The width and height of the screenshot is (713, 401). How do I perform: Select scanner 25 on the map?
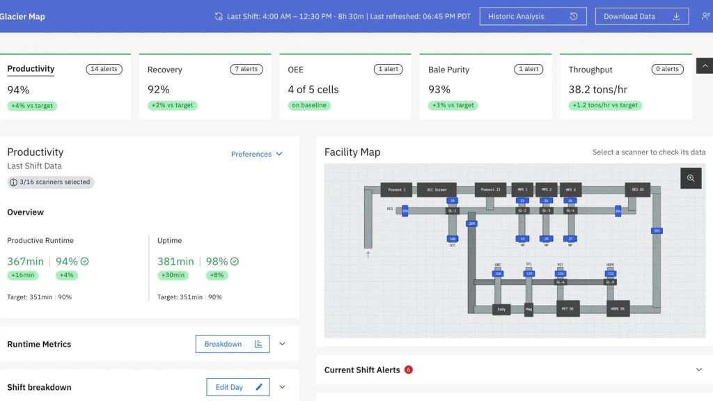pyautogui.click(x=546, y=239)
